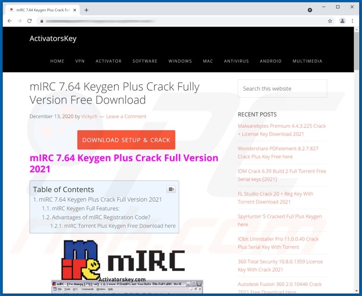Screen dimensions: 362x296
Task: Close the mIRC 7.64 Keygen tab
Action: pos(75,10)
